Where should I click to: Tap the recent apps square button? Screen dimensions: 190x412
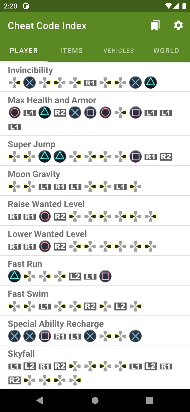(150, 400)
